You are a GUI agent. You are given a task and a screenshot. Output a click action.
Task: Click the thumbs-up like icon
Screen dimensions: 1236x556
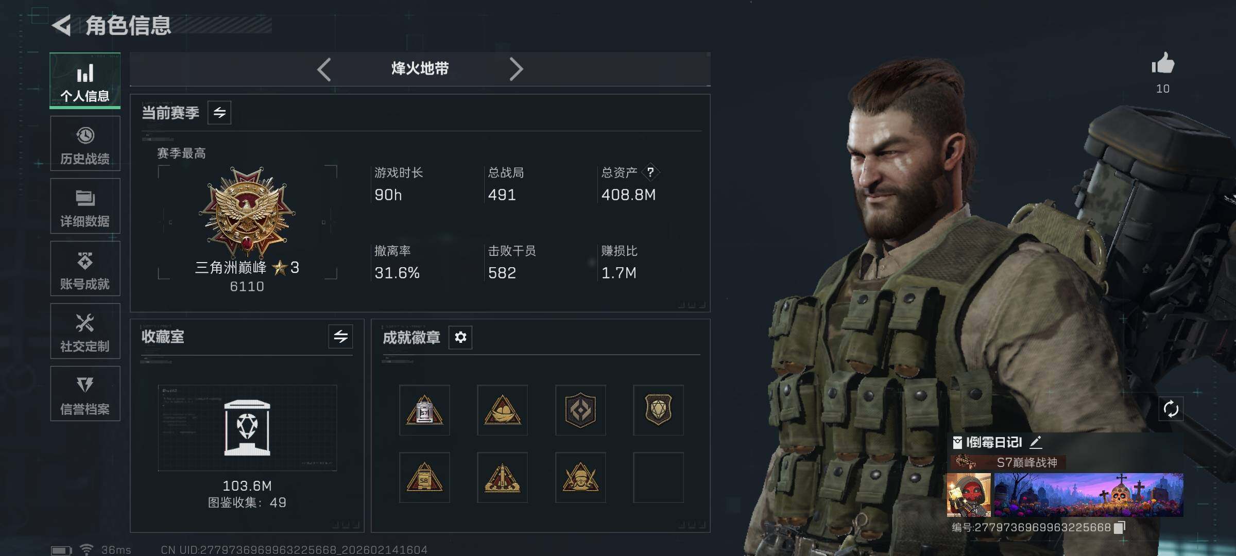point(1163,63)
